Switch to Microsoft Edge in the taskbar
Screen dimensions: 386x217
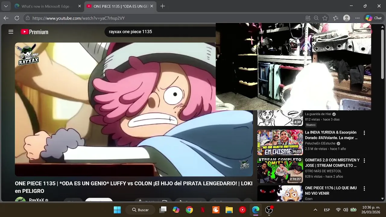click(x=256, y=210)
